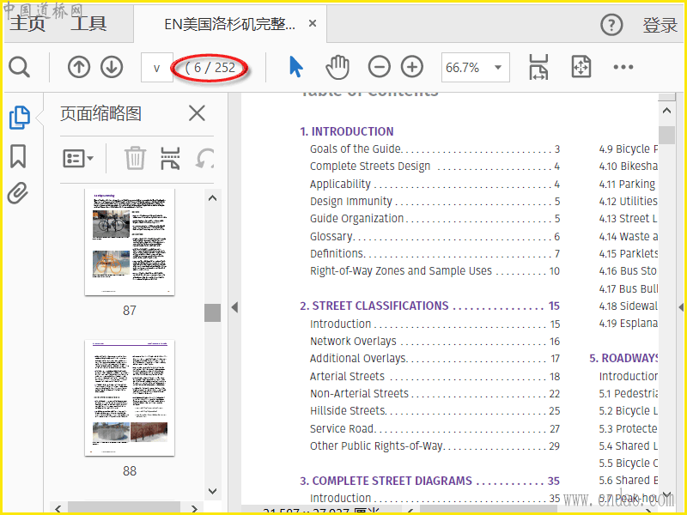Collapse the left navigation pane arrow
The height and width of the screenshot is (515, 687).
click(x=234, y=307)
